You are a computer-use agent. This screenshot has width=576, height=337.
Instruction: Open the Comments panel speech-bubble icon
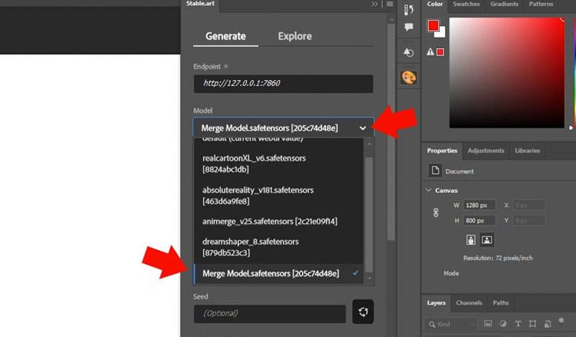tap(409, 27)
